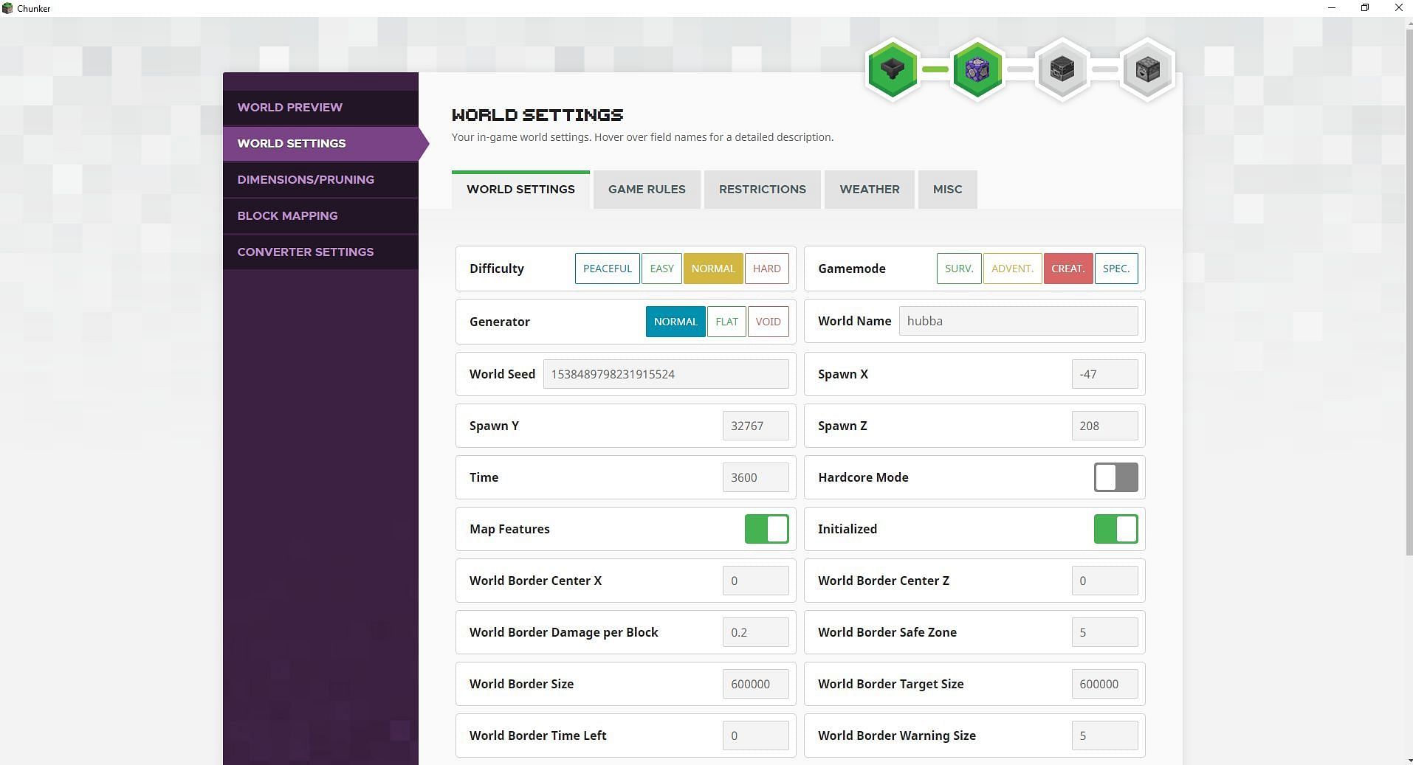
Task: Open Block Mapping from sidebar
Action: [287, 215]
